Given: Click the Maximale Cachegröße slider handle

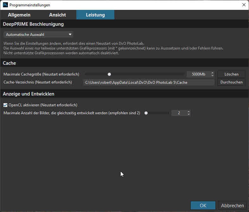Looking at the screenshot, I should point(109,74).
